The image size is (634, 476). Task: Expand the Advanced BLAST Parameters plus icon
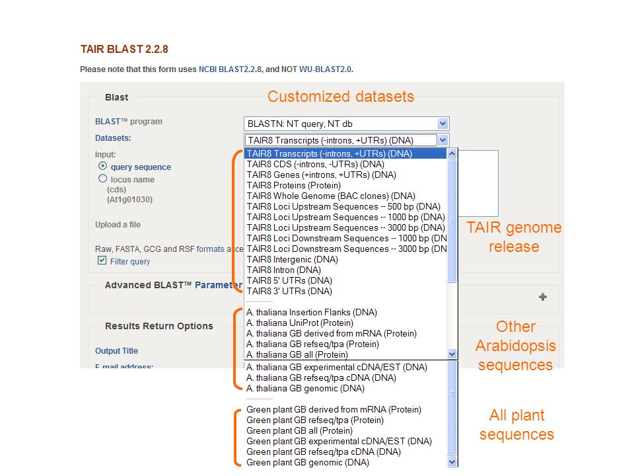click(543, 297)
